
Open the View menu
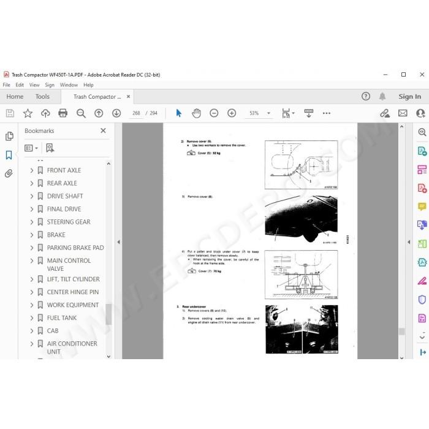click(34, 85)
